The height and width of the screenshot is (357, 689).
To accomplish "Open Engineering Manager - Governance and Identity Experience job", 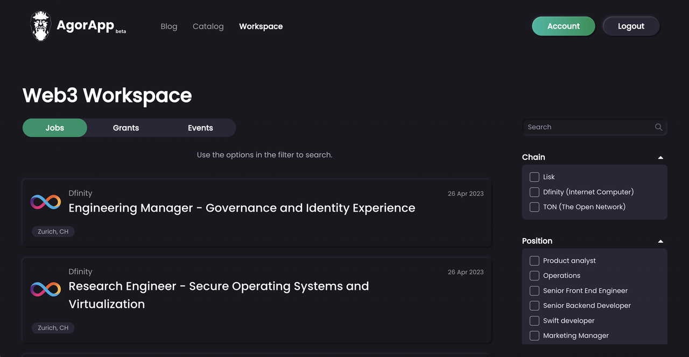I will pos(242,208).
